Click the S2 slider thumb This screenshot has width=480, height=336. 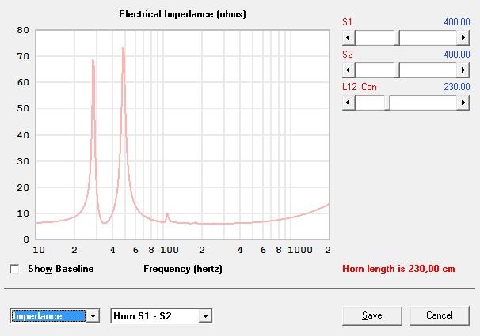tap(397, 70)
